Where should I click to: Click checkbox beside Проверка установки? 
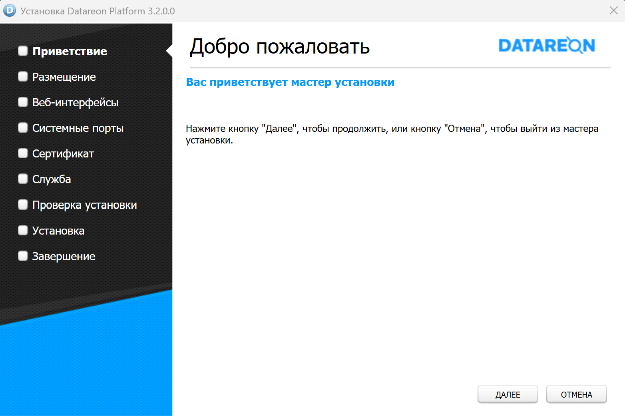point(23,205)
